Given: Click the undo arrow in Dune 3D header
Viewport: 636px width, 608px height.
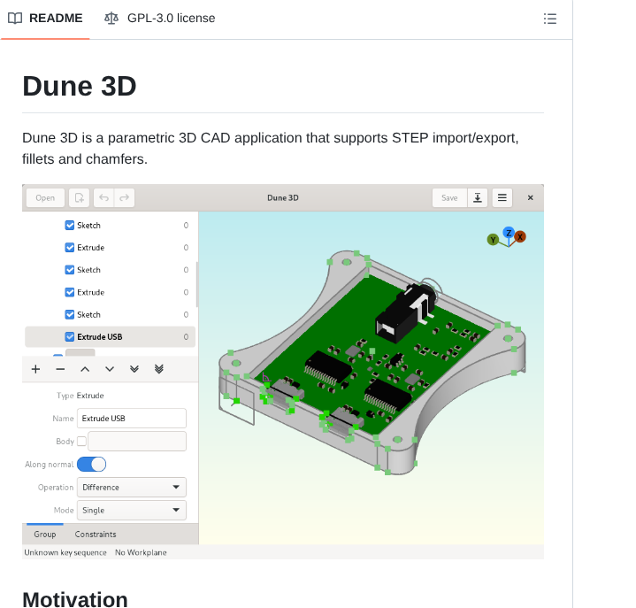Looking at the screenshot, I should click(103, 197).
